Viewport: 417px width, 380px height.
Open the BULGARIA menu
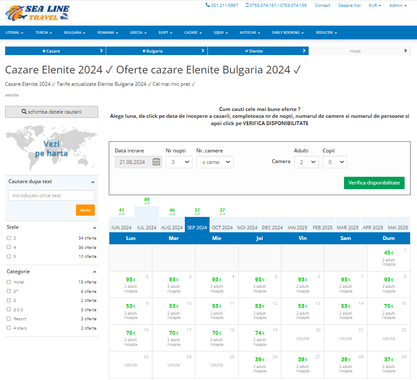(x=74, y=32)
